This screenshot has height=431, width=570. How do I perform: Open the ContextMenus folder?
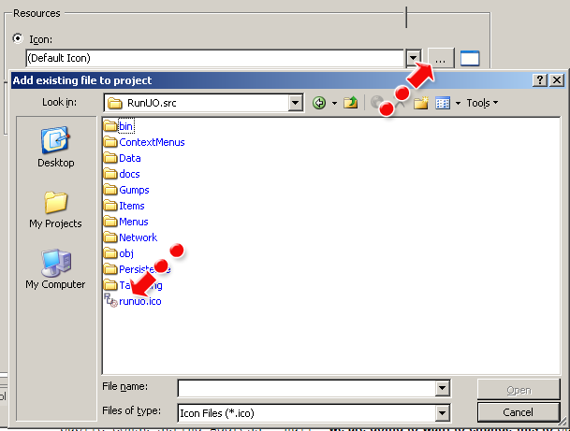tap(151, 142)
